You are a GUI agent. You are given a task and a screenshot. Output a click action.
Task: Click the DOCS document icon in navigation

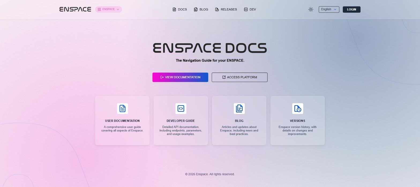174,9
